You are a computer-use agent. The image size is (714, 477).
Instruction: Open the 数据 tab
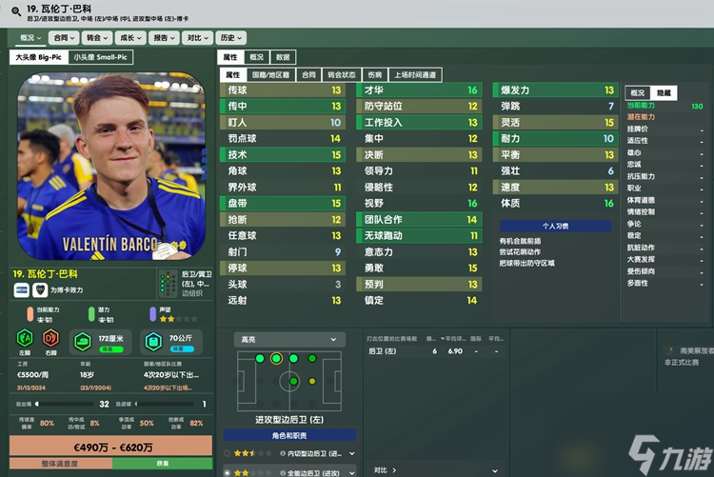coord(283,57)
